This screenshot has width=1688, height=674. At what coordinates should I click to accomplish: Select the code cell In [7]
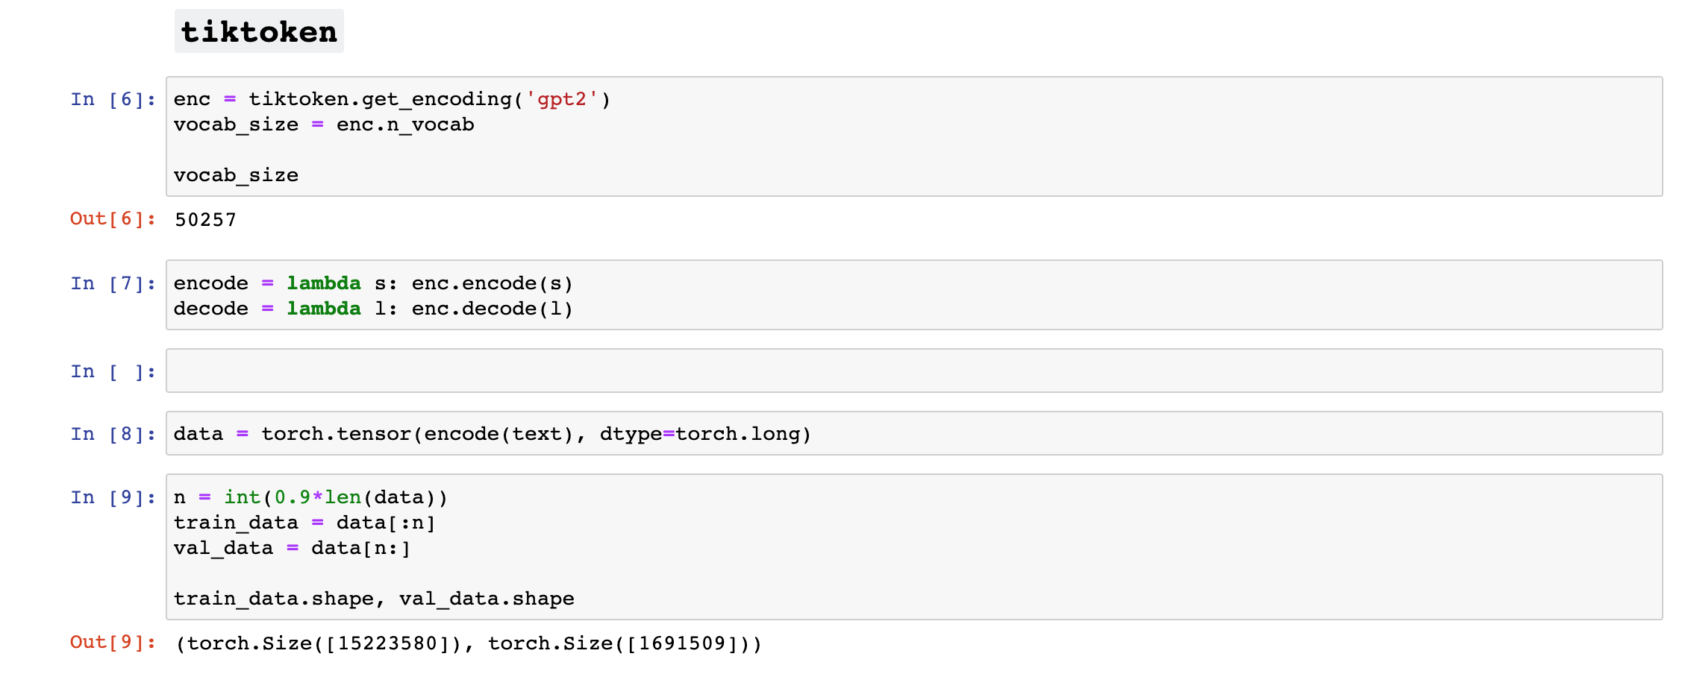tap(914, 295)
